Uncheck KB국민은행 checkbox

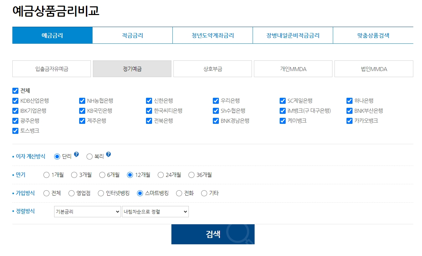point(82,111)
